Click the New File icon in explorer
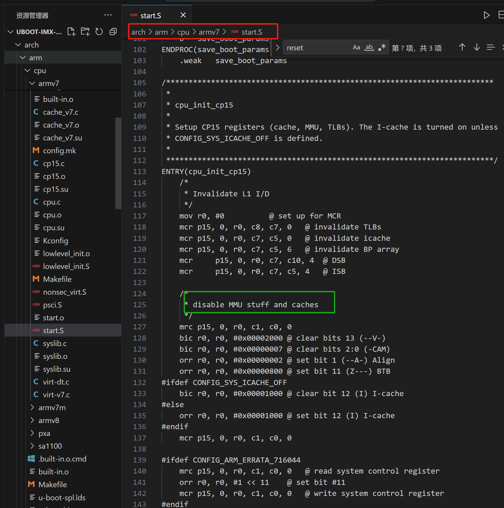This screenshot has height=508, width=504. point(72,32)
